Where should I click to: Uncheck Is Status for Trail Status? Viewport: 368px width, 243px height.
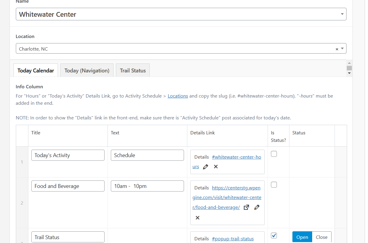click(274, 236)
